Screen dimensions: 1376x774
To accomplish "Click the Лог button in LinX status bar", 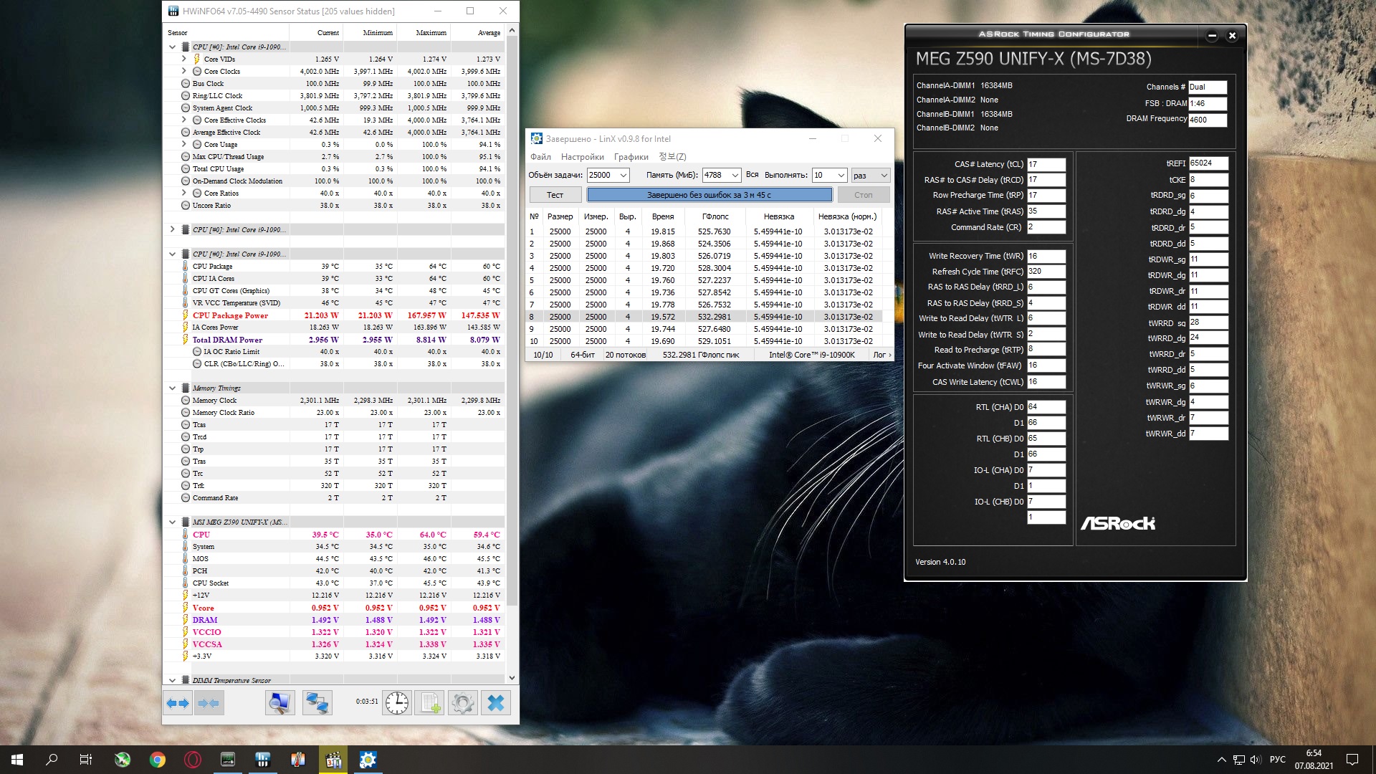I will pos(881,355).
